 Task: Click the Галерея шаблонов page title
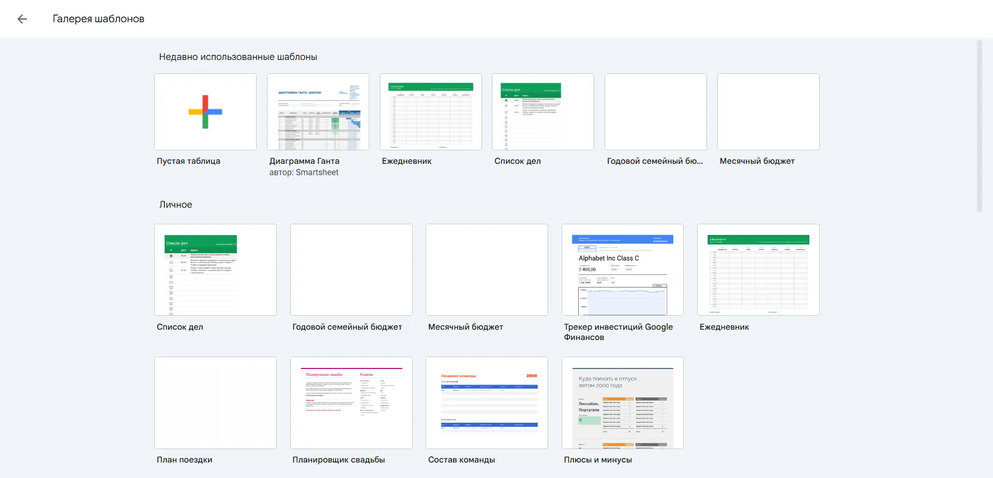pyautogui.click(x=98, y=19)
